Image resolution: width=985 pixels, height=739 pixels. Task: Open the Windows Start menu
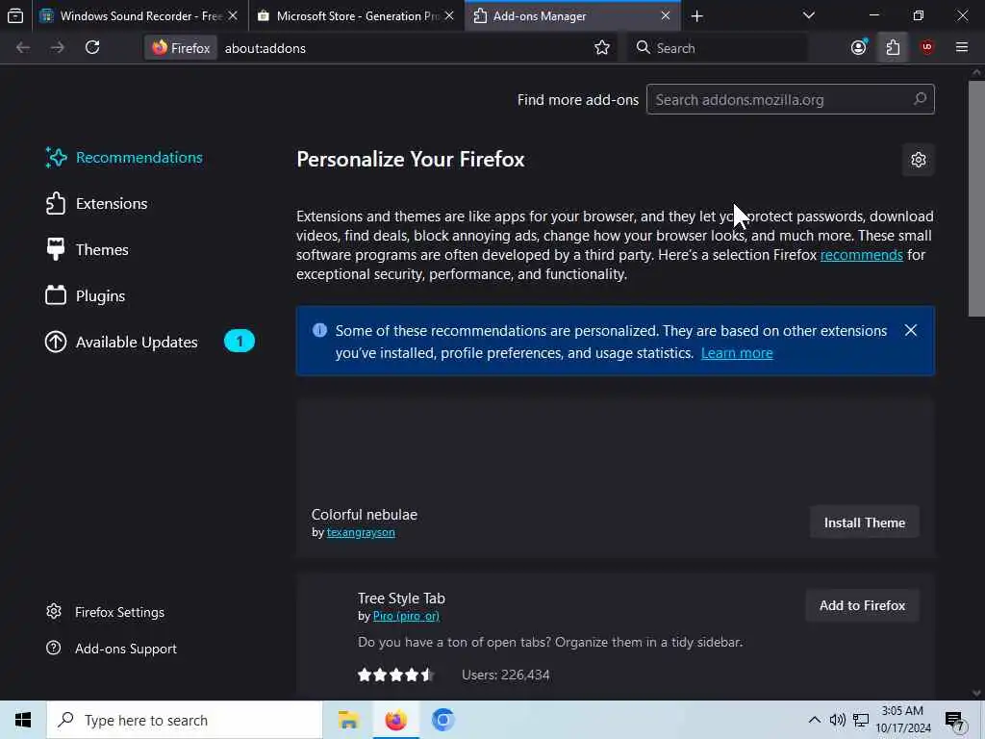pos(23,720)
